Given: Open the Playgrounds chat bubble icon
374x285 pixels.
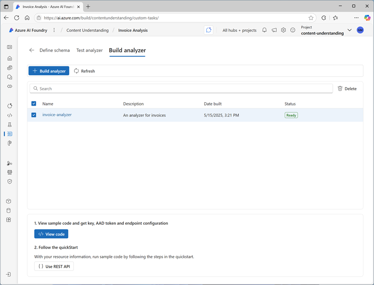Looking at the screenshot, I should [x=9, y=77].
